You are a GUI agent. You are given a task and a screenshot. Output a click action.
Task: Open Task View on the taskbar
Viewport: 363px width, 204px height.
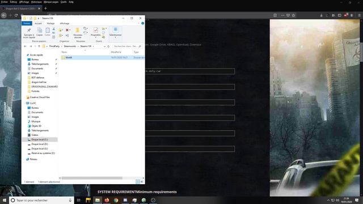pyautogui.click(x=79, y=200)
